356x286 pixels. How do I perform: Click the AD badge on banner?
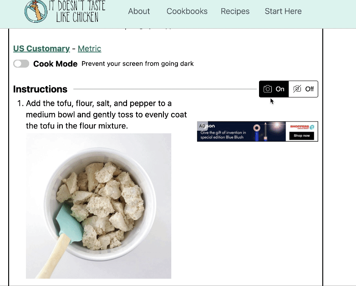[x=202, y=126]
